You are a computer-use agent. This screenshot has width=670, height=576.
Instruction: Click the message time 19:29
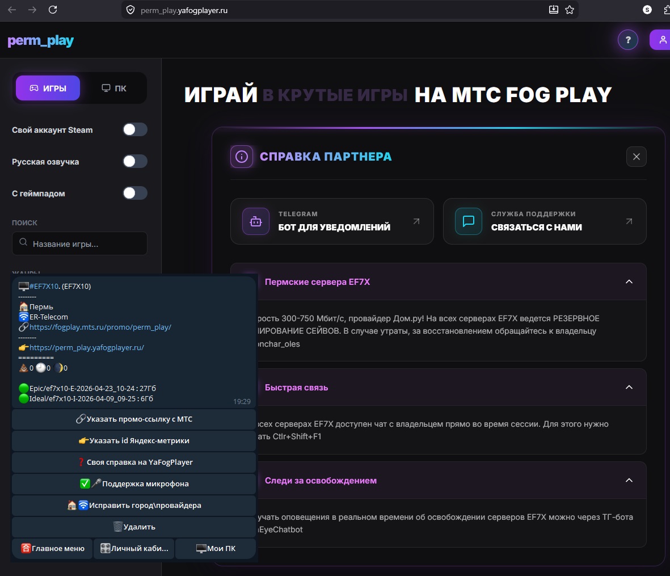click(242, 401)
